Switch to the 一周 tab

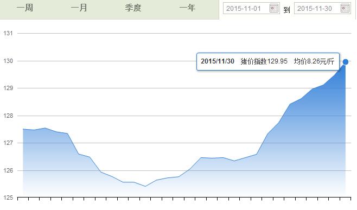click(x=25, y=8)
